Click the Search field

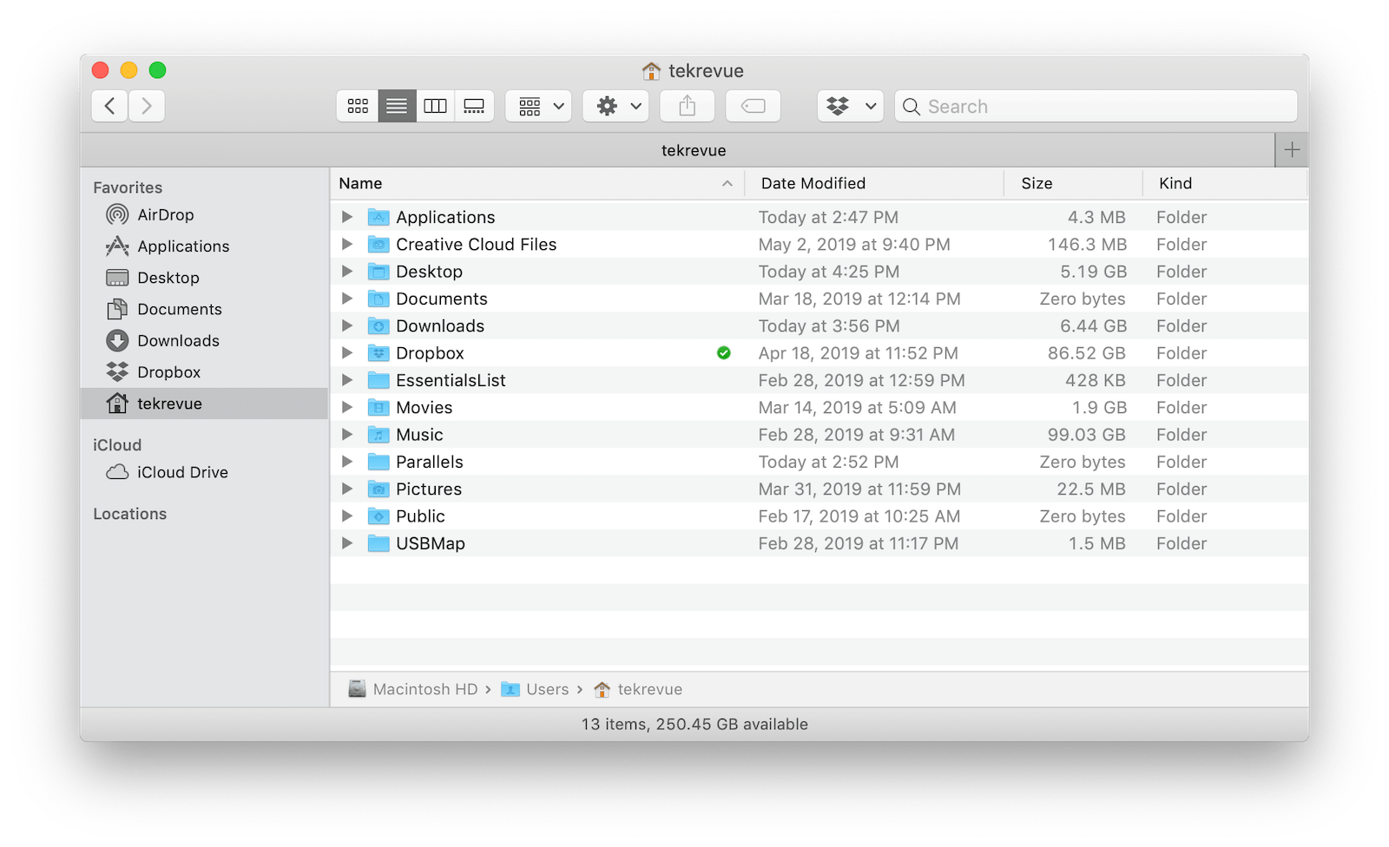[x=1096, y=106]
